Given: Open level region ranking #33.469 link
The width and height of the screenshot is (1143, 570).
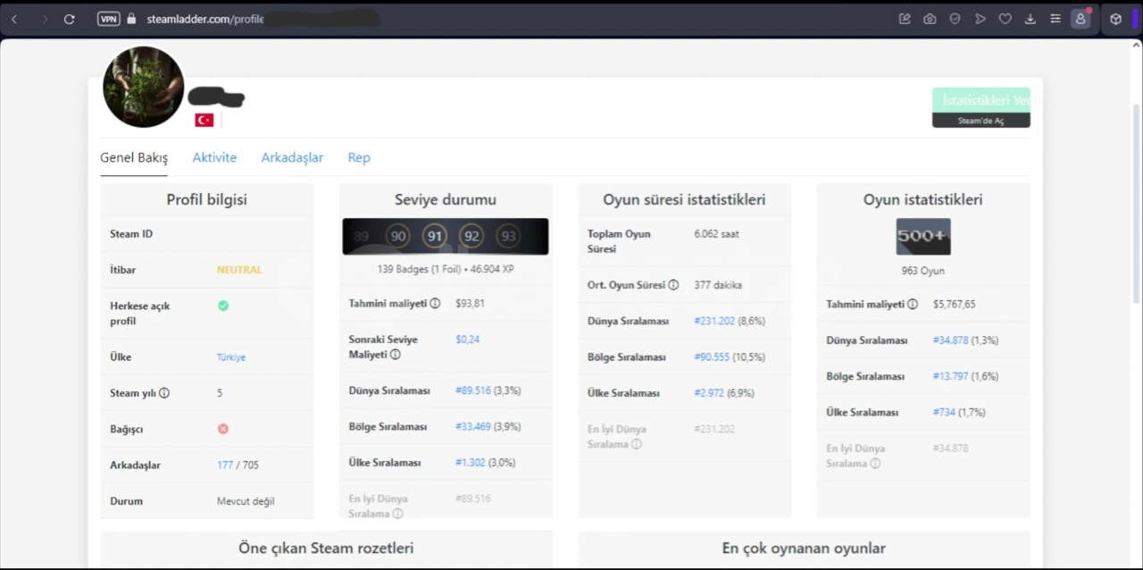Looking at the screenshot, I should (473, 427).
